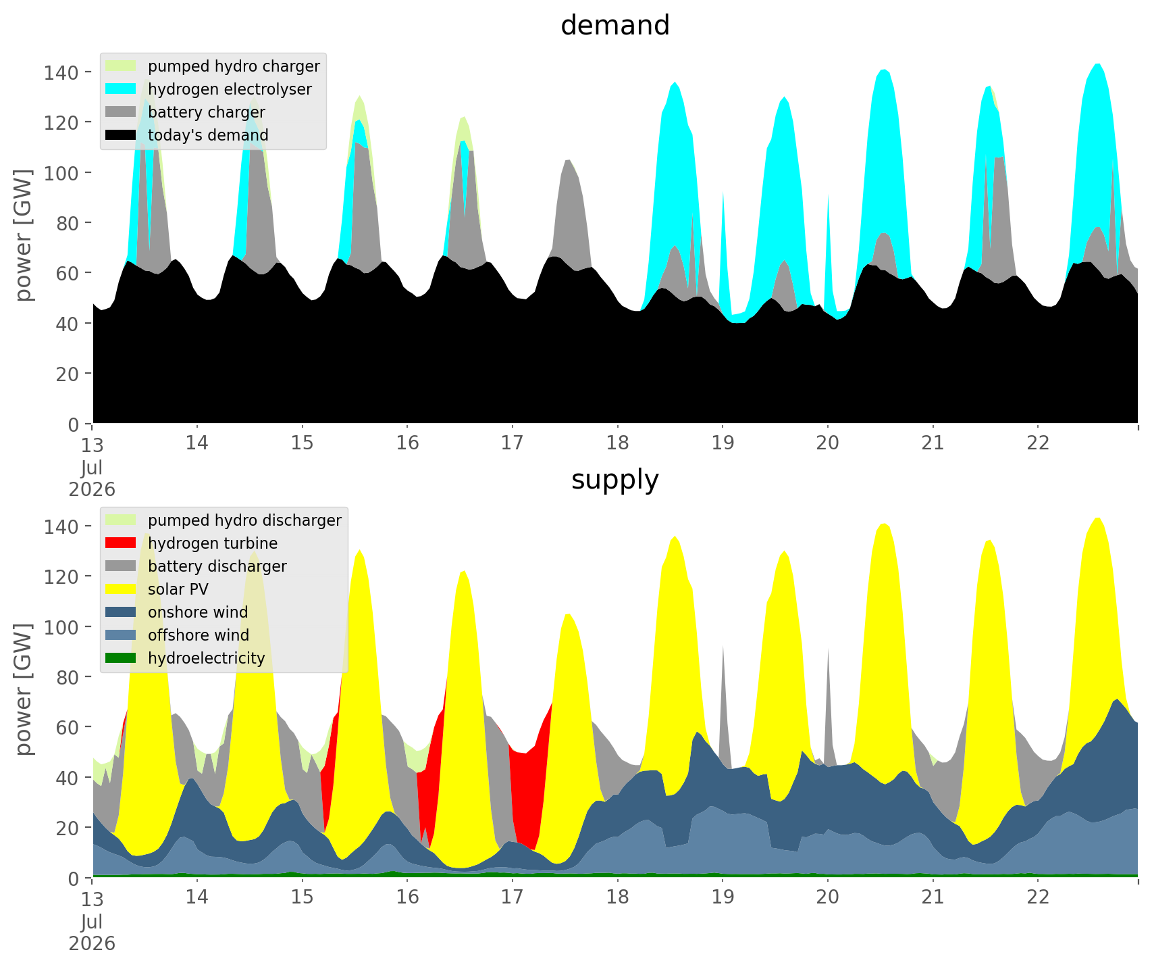Click the "pumped hydro charger" legend label

(234, 66)
